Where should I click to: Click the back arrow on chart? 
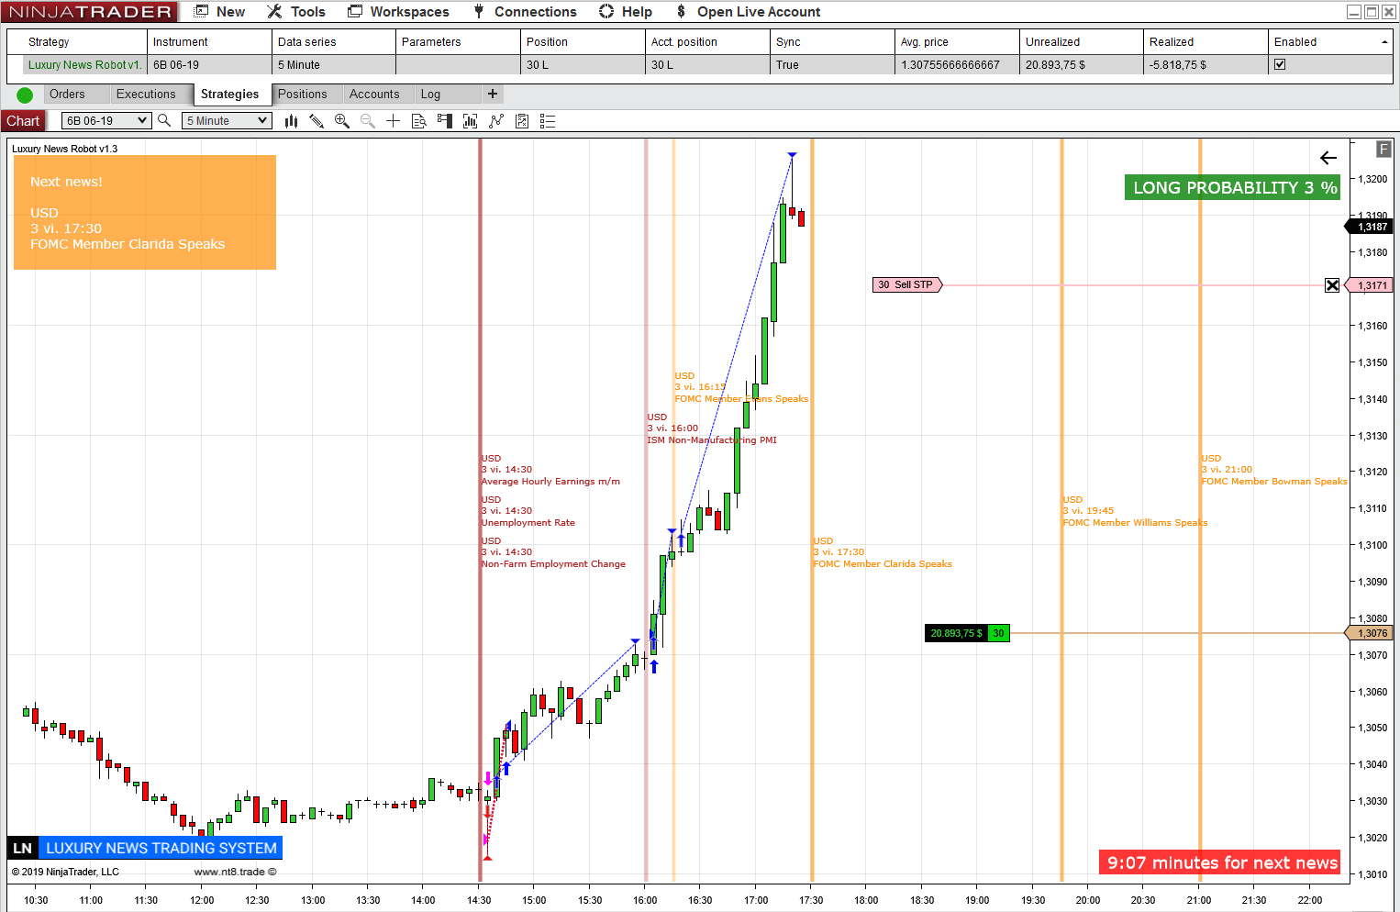coord(1328,158)
